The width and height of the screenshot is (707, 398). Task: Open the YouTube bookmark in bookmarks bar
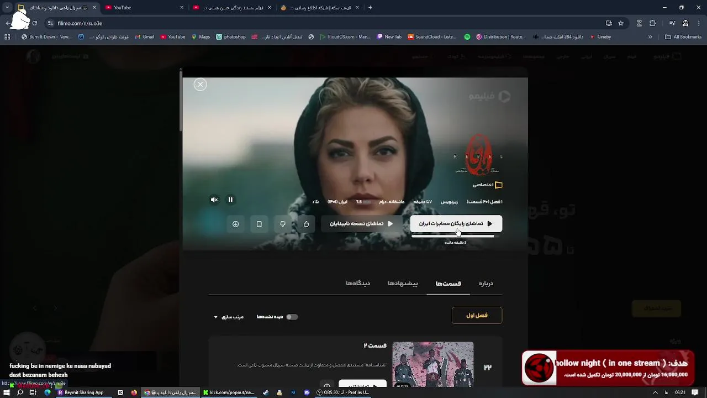pyautogui.click(x=173, y=37)
